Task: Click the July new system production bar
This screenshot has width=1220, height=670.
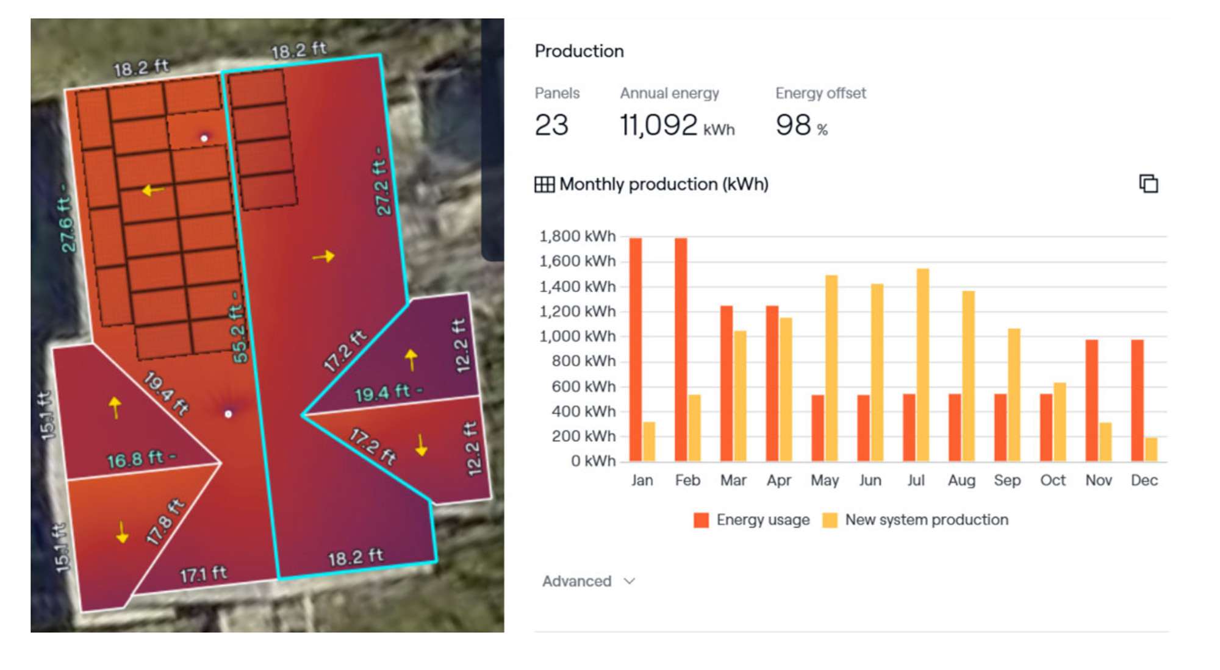Action: tap(923, 365)
